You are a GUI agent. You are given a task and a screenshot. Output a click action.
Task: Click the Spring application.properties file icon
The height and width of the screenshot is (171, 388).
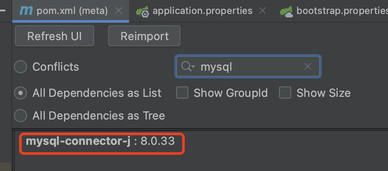142,11
